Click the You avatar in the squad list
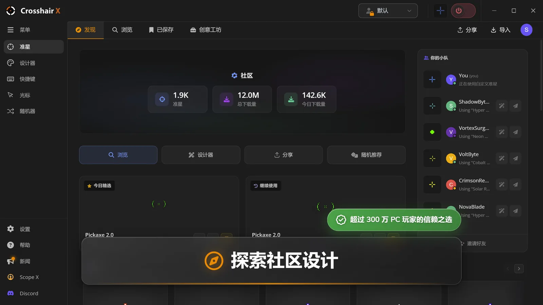 pyautogui.click(x=451, y=80)
